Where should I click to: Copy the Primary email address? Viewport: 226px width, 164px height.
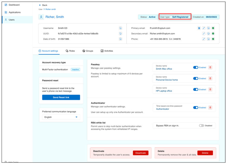click(208, 28)
